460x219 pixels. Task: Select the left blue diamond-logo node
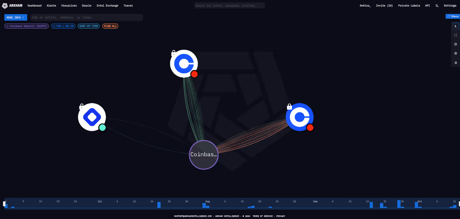tap(92, 117)
